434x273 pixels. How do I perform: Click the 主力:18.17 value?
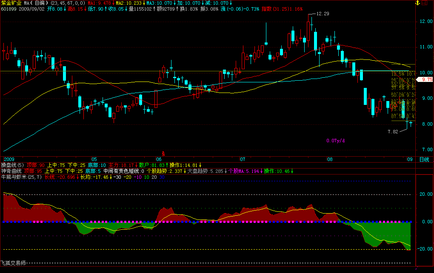click(121, 165)
